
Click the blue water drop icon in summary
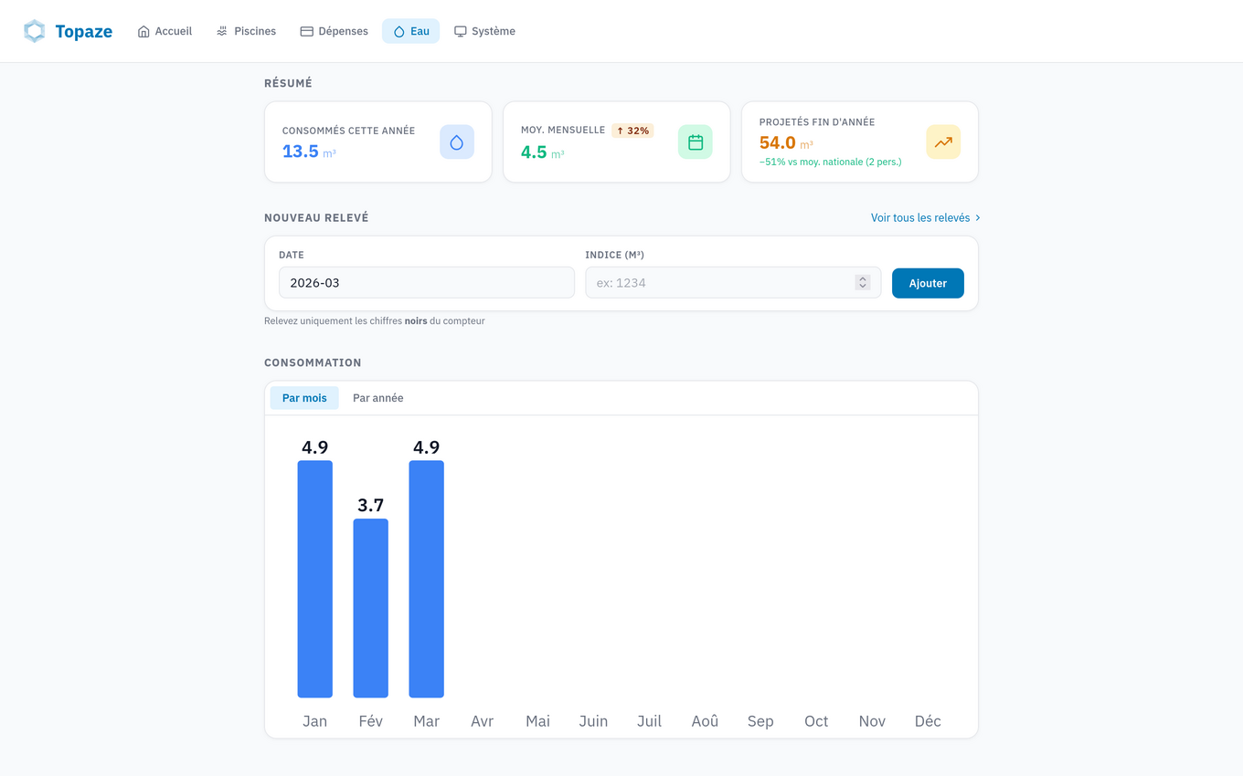457,142
